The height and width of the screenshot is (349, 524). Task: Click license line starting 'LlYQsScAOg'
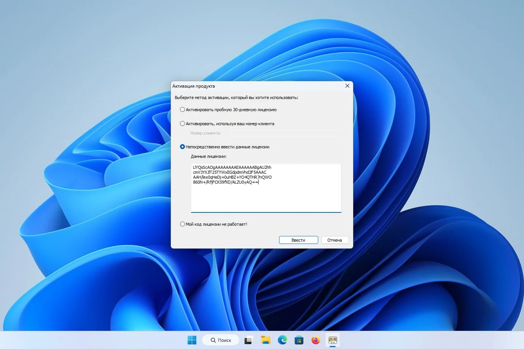(232, 167)
